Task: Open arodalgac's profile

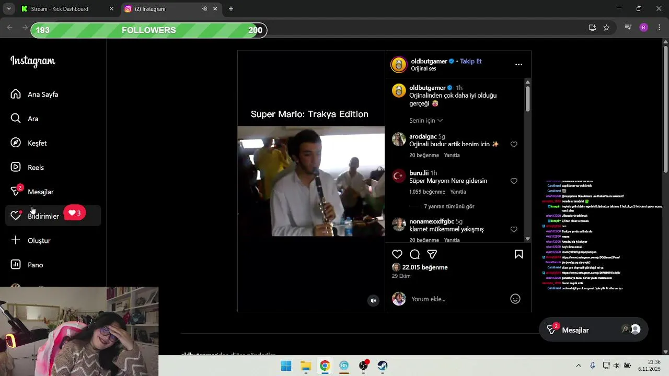Action: coord(423,137)
